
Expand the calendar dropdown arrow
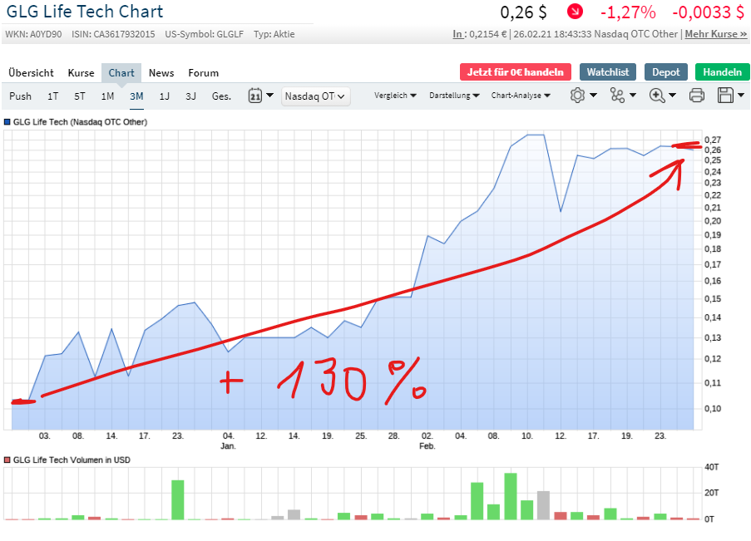(269, 96)
